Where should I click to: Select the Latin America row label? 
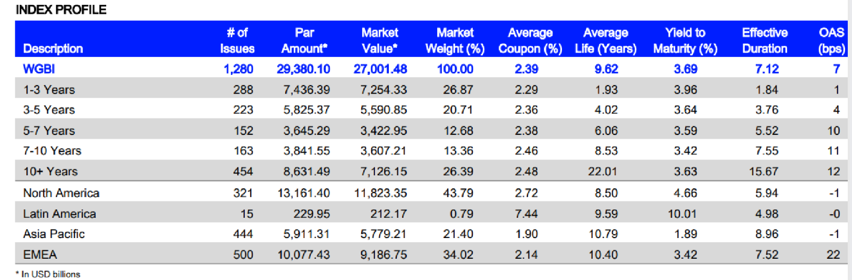click(x=59, y=214)
